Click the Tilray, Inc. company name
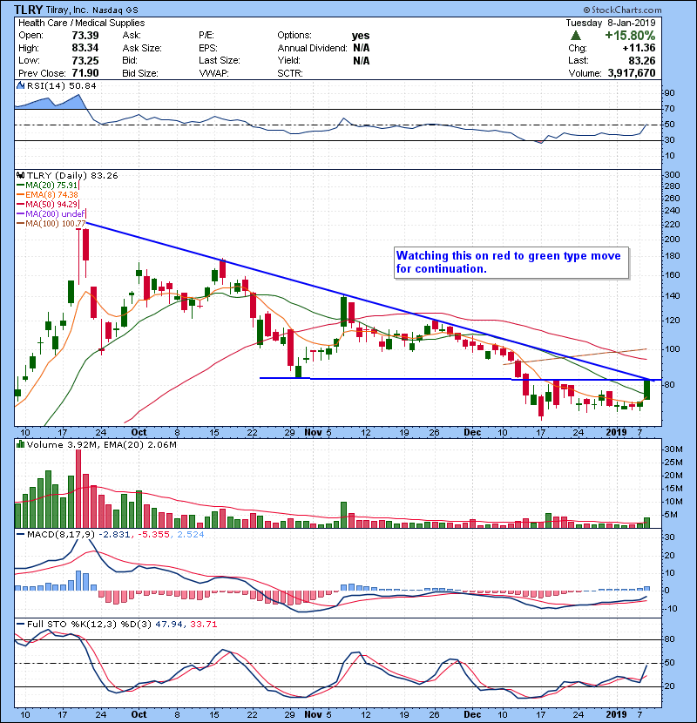This screenshot has height=723, width=697. click(66, 10)
